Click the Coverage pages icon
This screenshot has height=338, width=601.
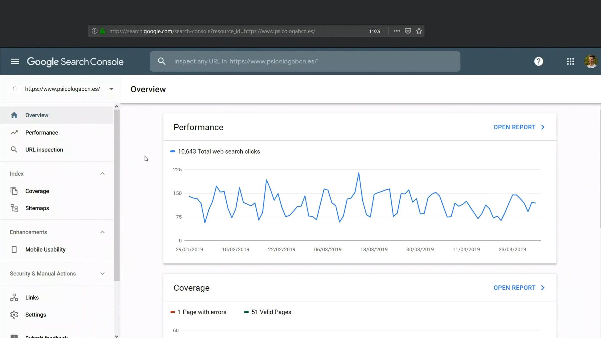(x=14, y=191)
